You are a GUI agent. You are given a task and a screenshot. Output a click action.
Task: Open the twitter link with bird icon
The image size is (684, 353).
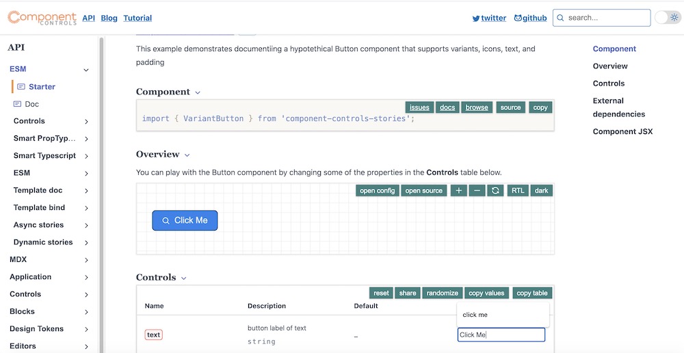pyautogui.click(x=489, y=18)
